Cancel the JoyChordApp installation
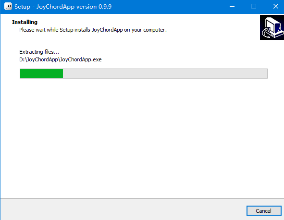 [x=264, y=211]
